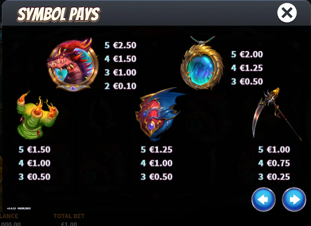Select the red dragon head symbol
The image size is (311, 226).
point(73,65)
